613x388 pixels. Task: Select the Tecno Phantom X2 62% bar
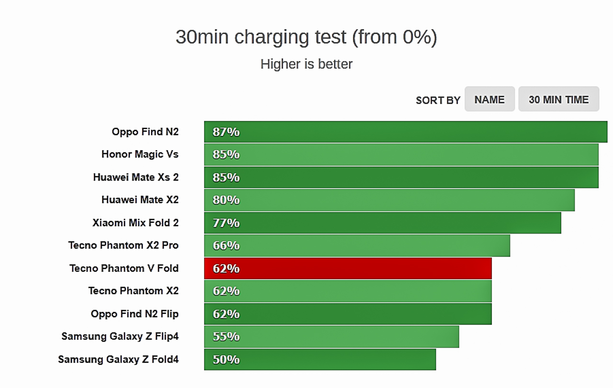(x=348, y=291)
